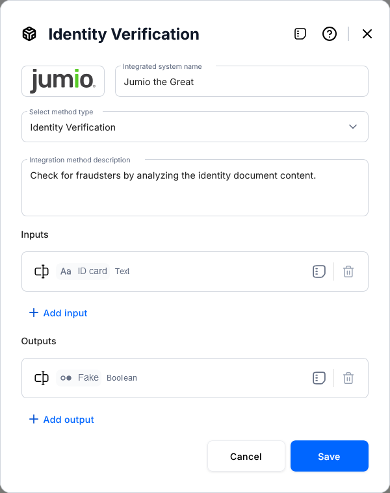Image resolution: width=390 pixels, height=493 pixels.
Task: Delete the Fake output via trash icon
Action: 348,378
